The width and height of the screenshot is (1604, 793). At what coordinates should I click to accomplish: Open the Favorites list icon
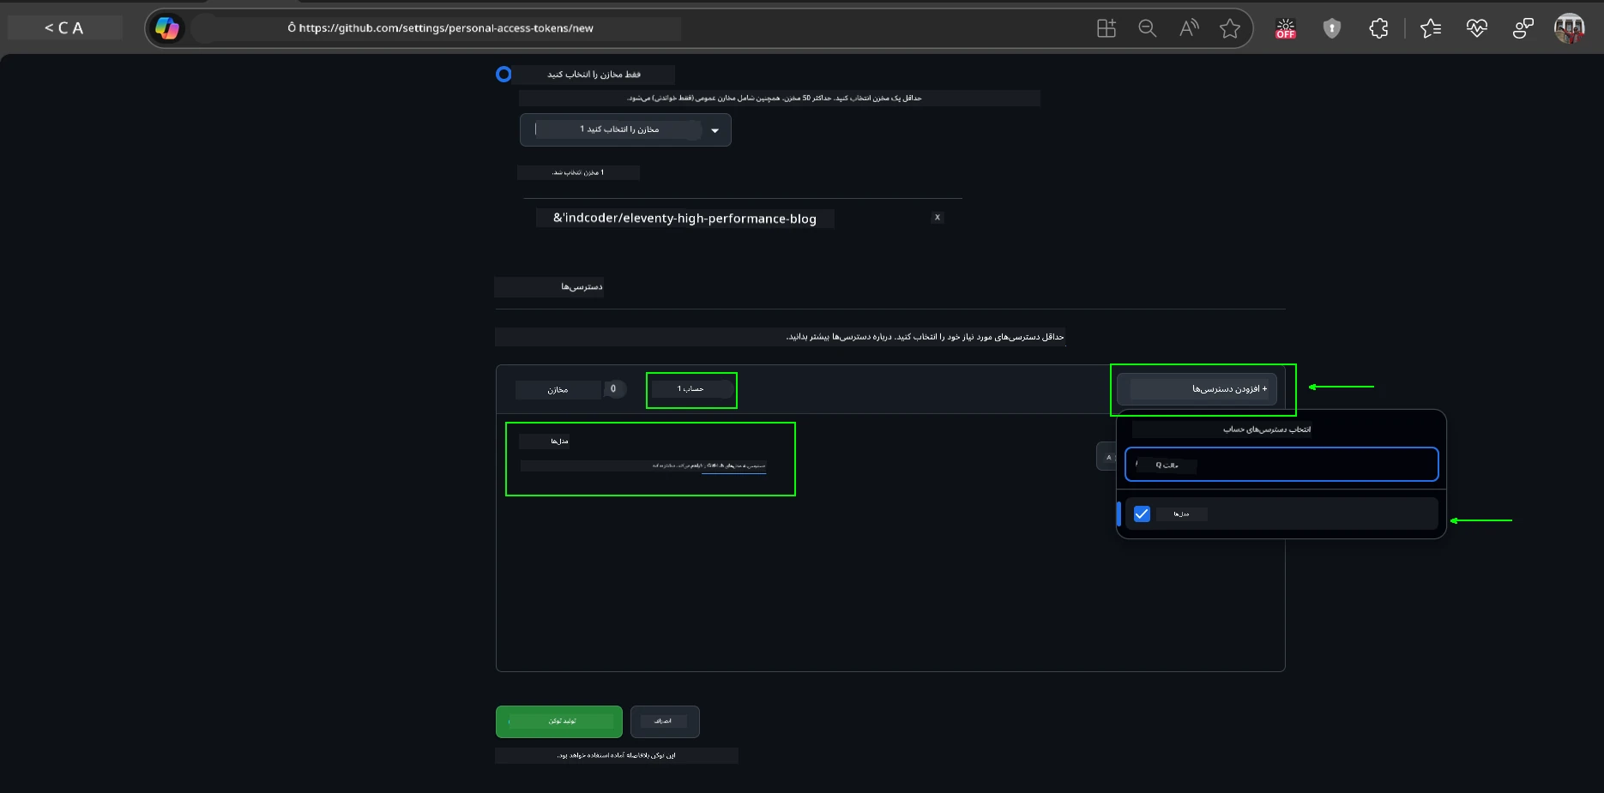point(1430,28)
